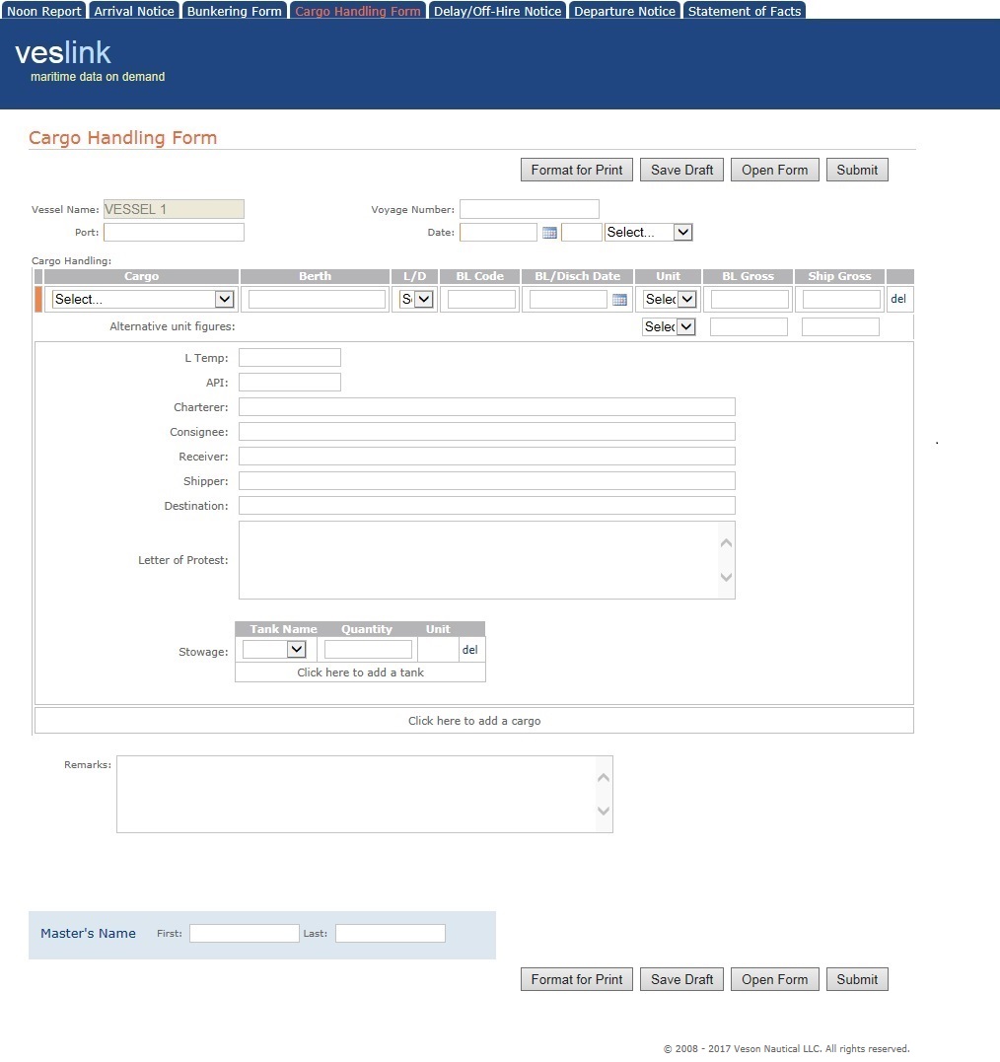Screen dimensions: 1000x1062
Task: Open the Tank Name dropdown under Stowage
Action: pos(273,649)
